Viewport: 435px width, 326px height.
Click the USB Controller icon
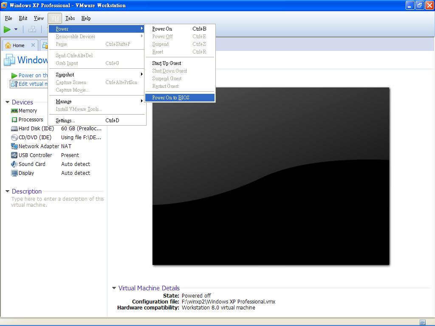coord(14,155)
